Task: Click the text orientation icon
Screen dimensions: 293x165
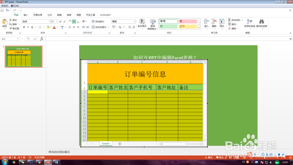Action: pyautogui.click(x=84, y=21)
